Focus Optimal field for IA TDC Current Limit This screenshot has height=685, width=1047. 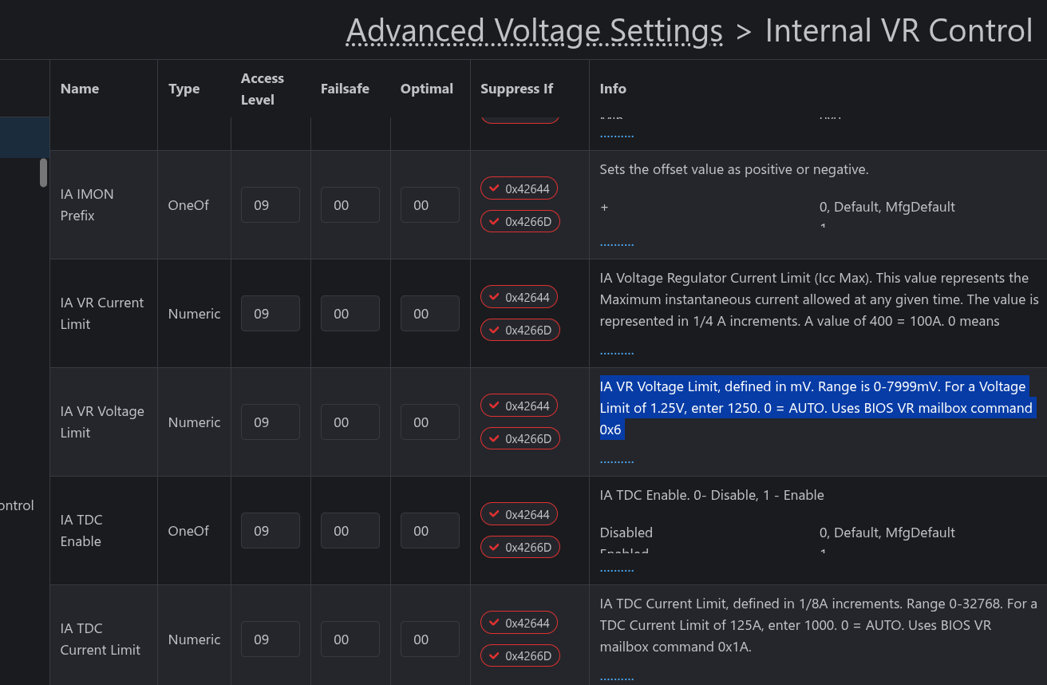[430, 639]
